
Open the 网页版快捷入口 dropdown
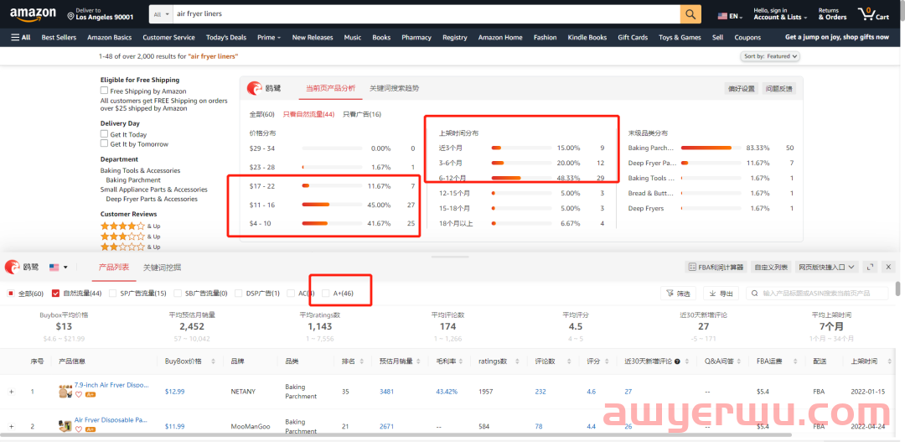tap(827, 267)
